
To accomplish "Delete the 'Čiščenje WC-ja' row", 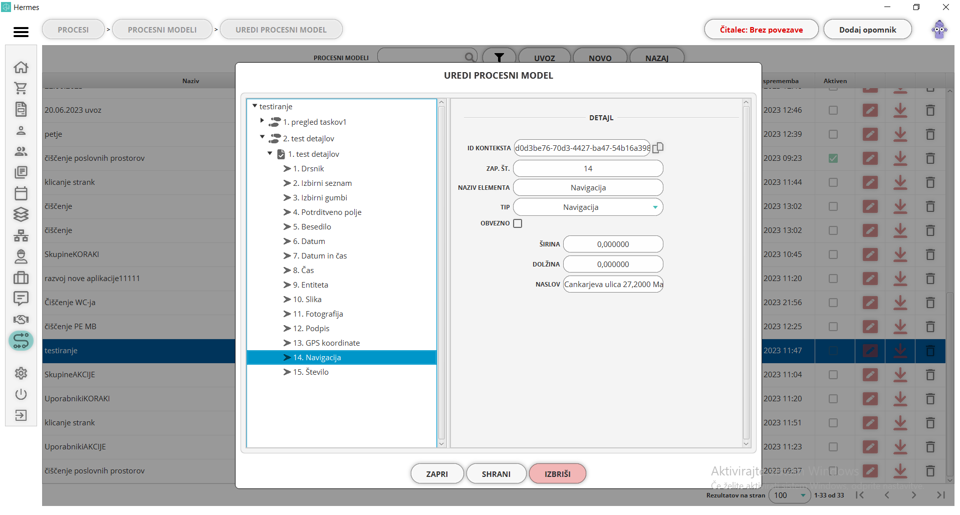I will 930,303.
